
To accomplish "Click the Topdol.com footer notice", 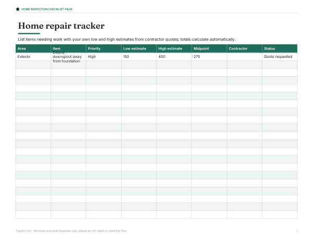I will pos(71,231).
